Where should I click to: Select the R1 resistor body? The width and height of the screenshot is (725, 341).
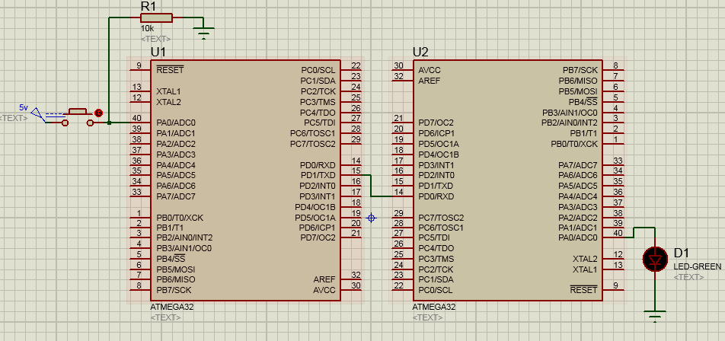(156, 18)
